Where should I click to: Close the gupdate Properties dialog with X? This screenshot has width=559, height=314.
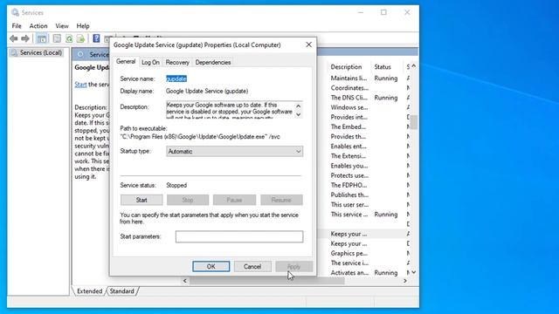click(x=308, y=44)
